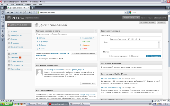Open the Home page button
This screenshot has width=170, height=106.
coord(30,13)
